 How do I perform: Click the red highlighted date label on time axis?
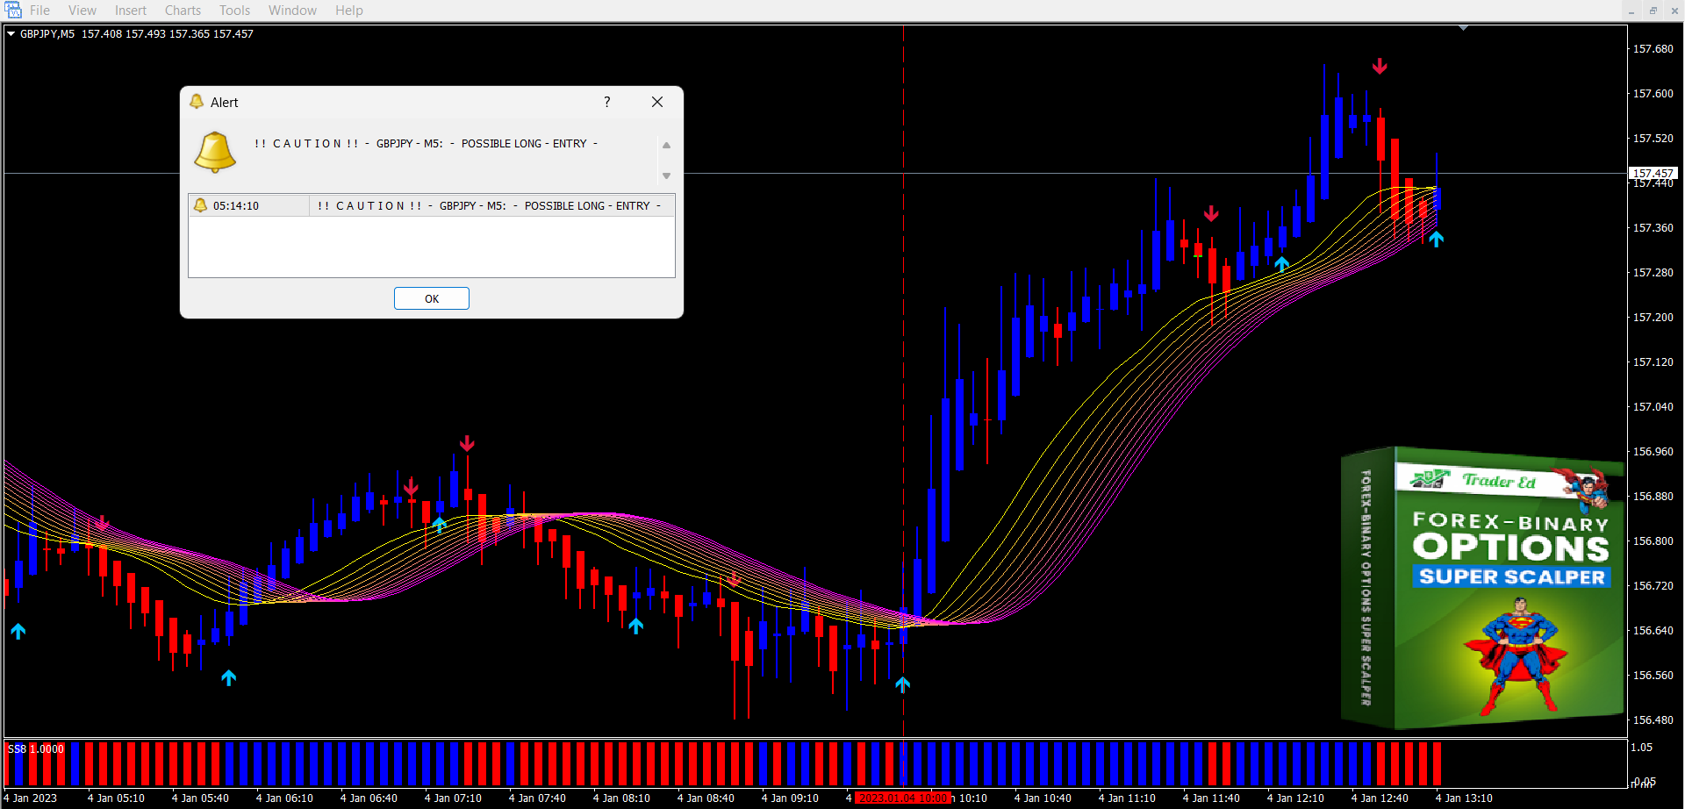click(x=902, y=798)
